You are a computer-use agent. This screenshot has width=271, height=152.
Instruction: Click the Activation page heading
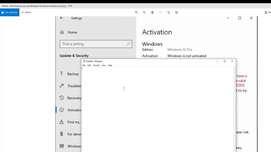click(x=157, y=32)
